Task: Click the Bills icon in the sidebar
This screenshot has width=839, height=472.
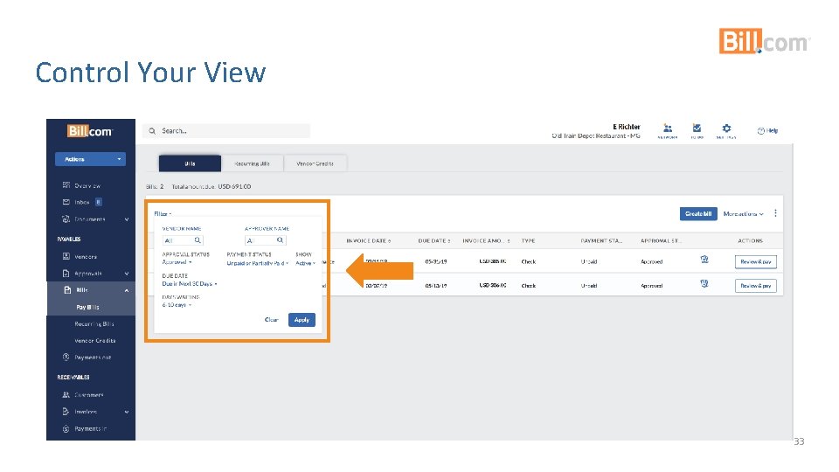Action: tap(67, 290)
